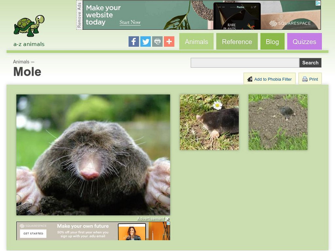
Task: Share page on Facebook
Action: 134,41
